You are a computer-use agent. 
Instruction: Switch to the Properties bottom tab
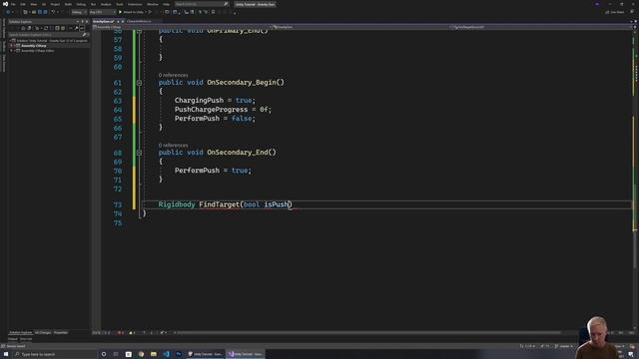pos(61,332)
